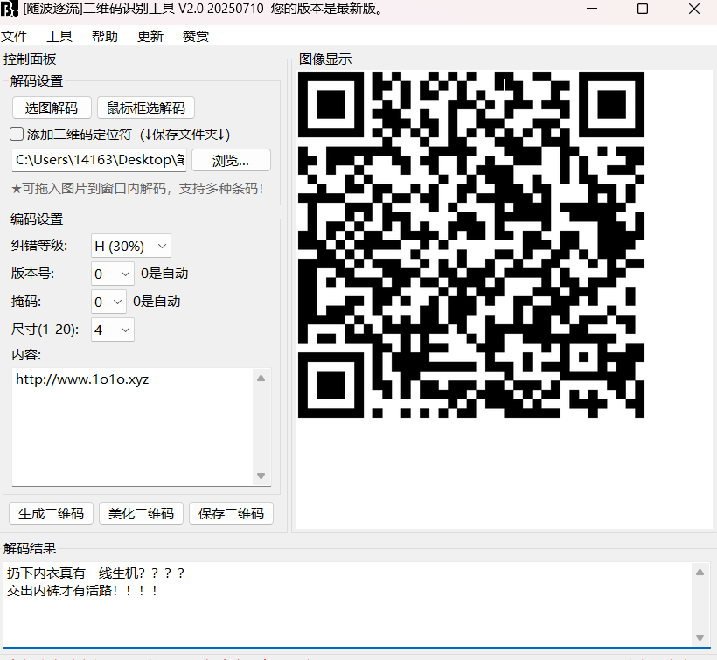Click the 美化二维码 button
This screenshot has height=660, width=717.
click(x=141, y=513)
